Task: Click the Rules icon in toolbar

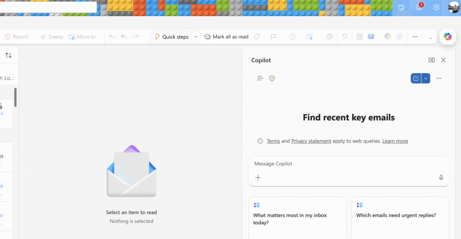Action: coord(309,37)
